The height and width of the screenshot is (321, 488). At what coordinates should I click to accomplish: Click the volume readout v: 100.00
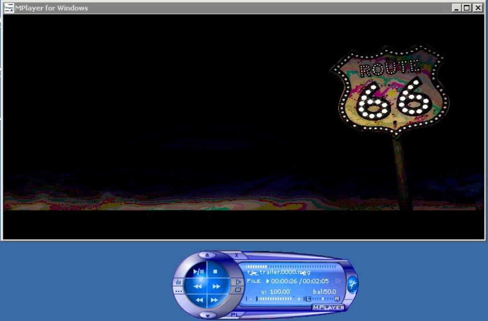click(275, 292)
